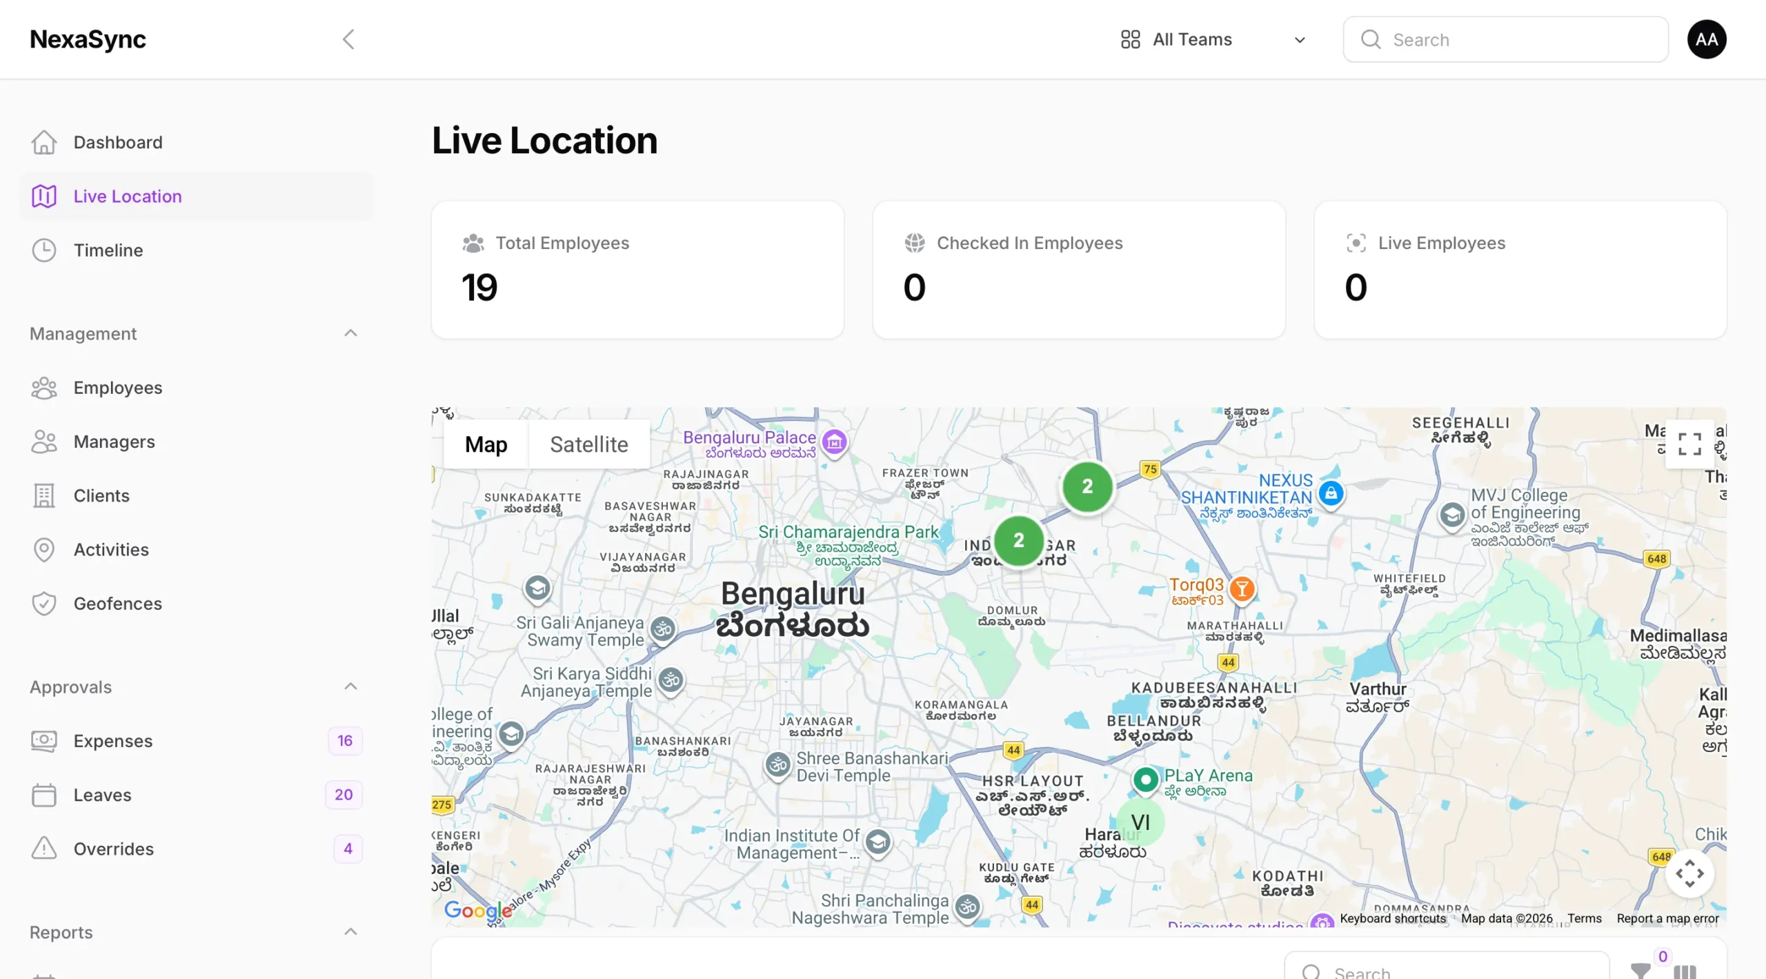Open Expenses from the sidebar
The image size is (1766, 979).
pos(113,740)
